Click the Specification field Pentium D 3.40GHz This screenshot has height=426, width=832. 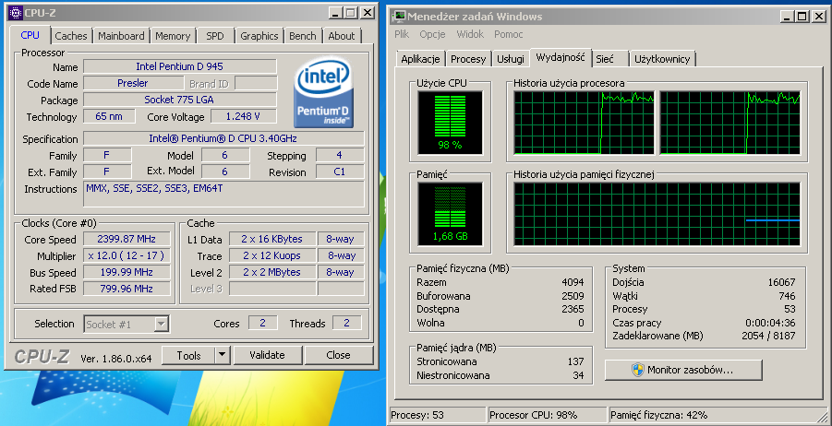coord(223,139)
